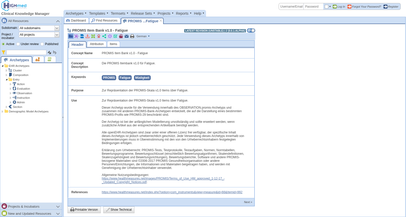
Task: Expand the Cluster tree node
Action: pyautogui.click(x=7, y=70)
